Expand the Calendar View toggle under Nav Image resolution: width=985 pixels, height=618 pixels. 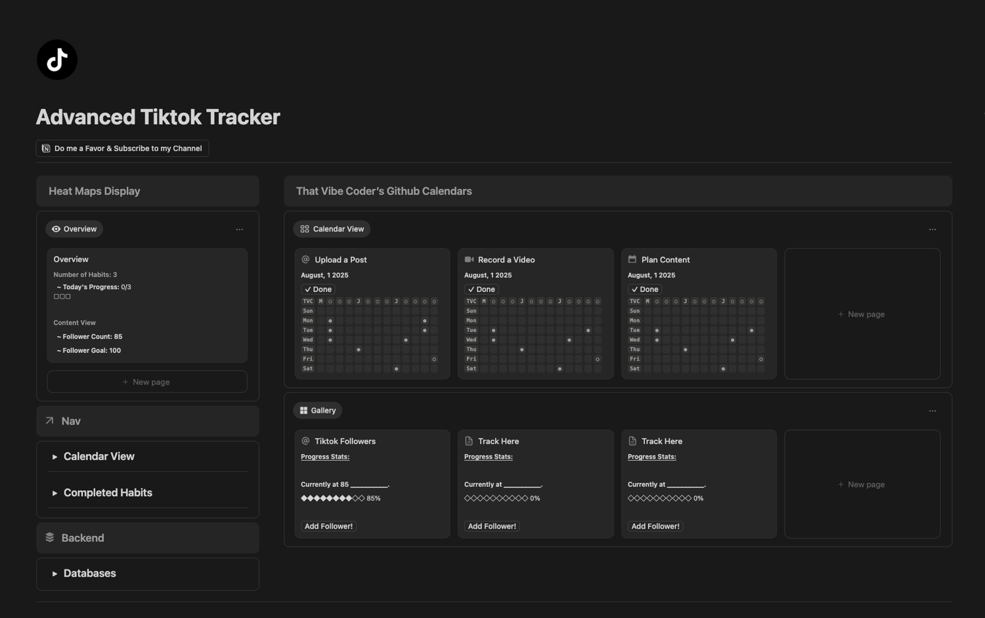pos(55,457)
